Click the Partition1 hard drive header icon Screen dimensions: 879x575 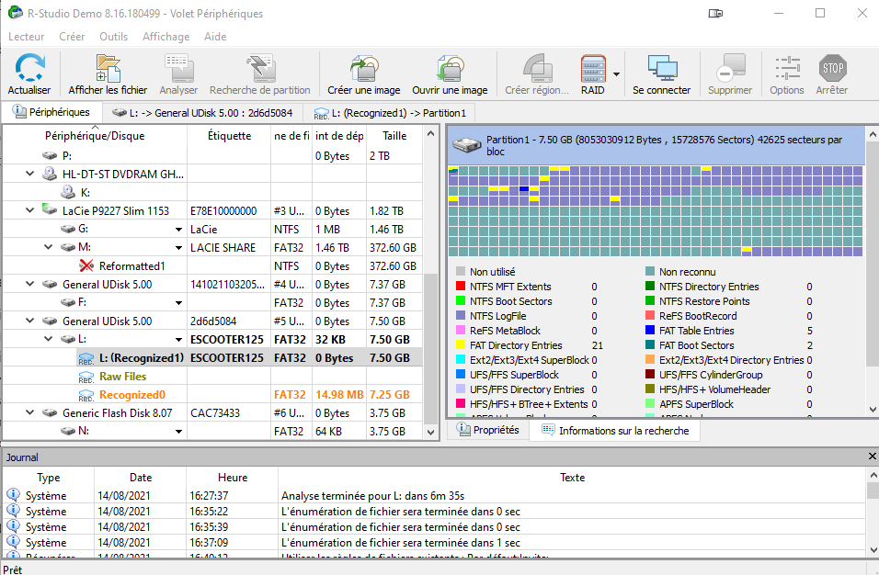tap(467, 145)
